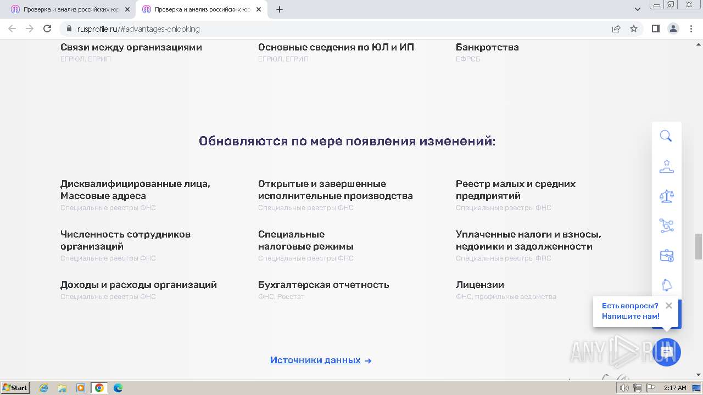Open the stamp icon in side panel
This screenshot has width=703, height=395.
coord(666,166)
